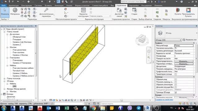Select the Изменить (Modify) cursor tool
The width and height of the screenshot is (198, 111).
pos(5,12)
